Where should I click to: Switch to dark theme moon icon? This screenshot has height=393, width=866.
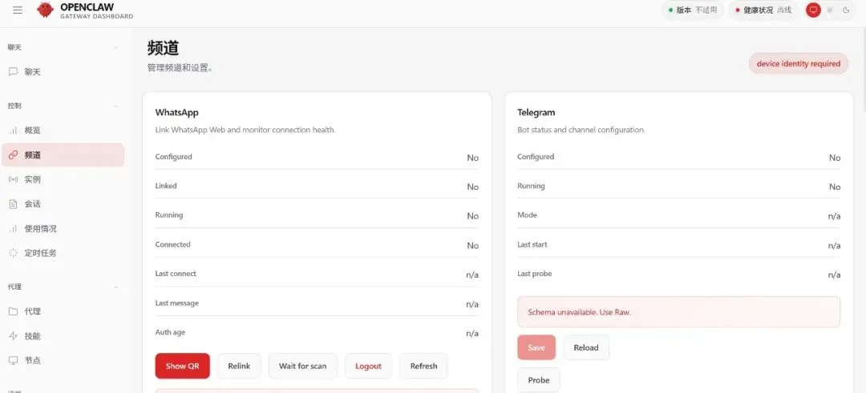[x=846, y=10]
